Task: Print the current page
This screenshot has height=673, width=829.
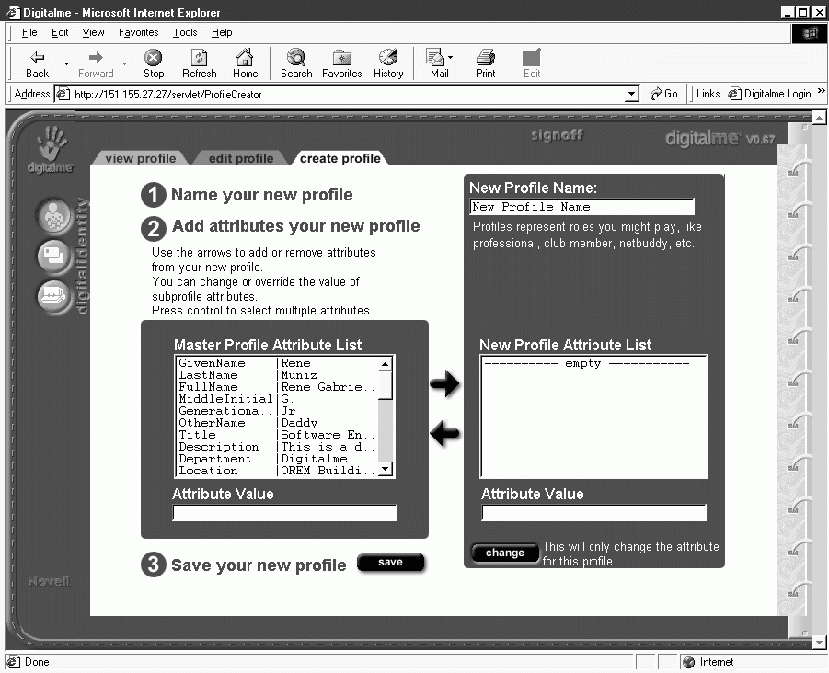Action: pyautogui.click(x=485, y=64)
